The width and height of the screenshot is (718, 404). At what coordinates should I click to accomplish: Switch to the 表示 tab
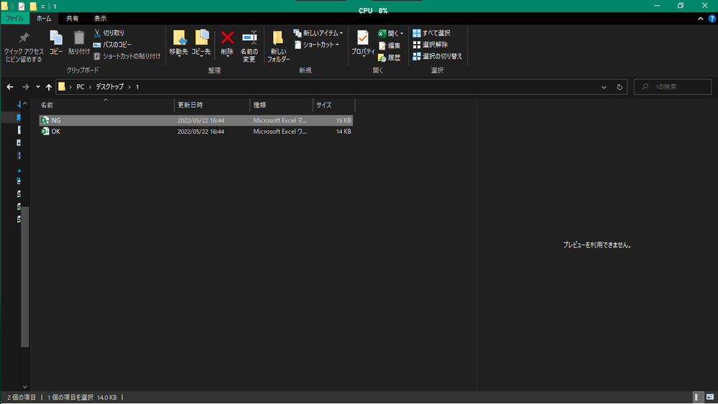(x=101, y=18)
